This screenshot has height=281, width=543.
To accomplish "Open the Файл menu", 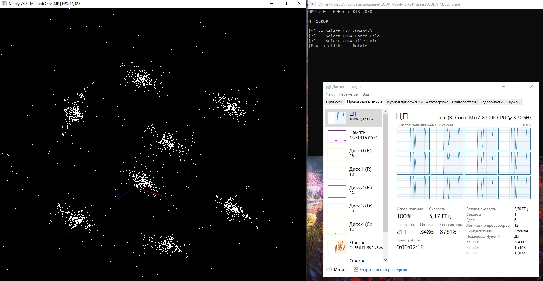I will (x=330, y=94).
